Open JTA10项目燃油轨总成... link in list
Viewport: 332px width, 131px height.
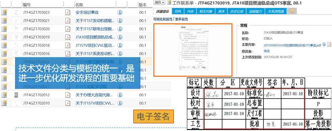[95, 37]
